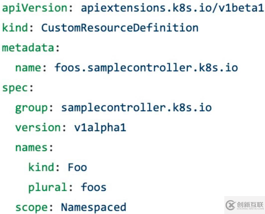
Task: Select the apiextensions.k8s.io/v1beta1 value
Action: pos(173,7)
